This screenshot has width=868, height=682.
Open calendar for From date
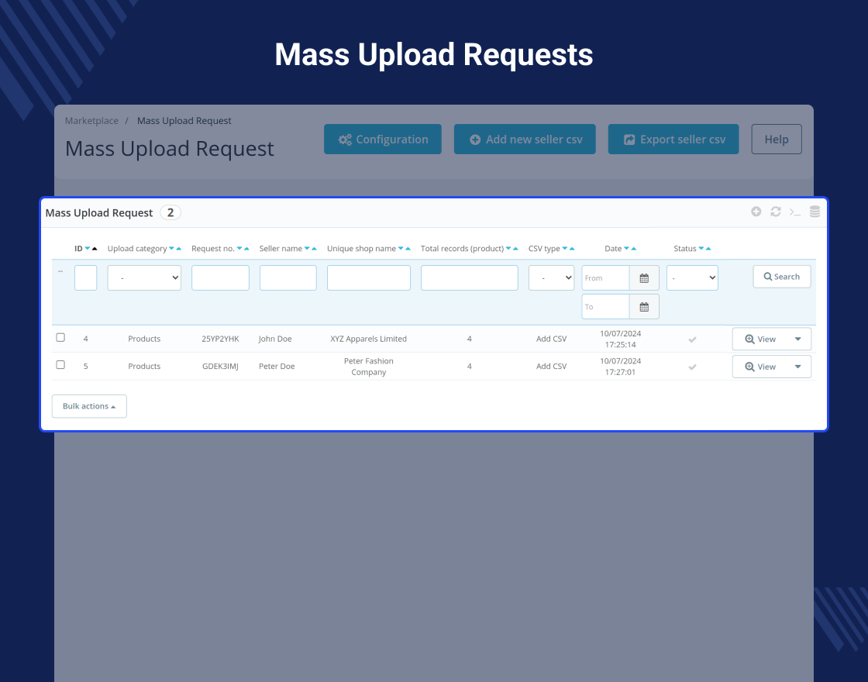[x=644, y=278]
